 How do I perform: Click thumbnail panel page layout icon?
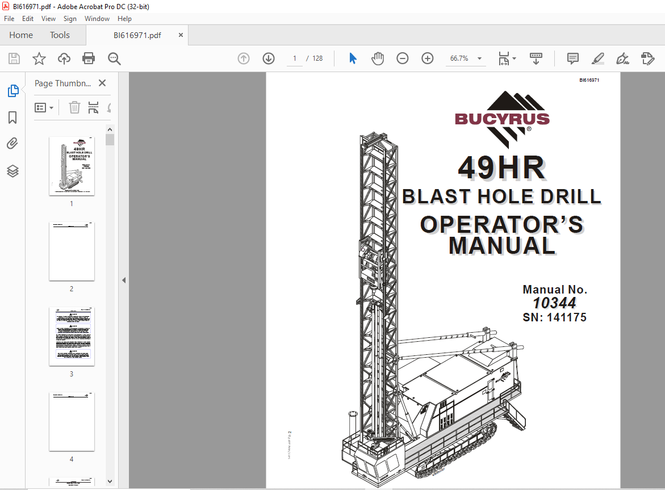93,108
